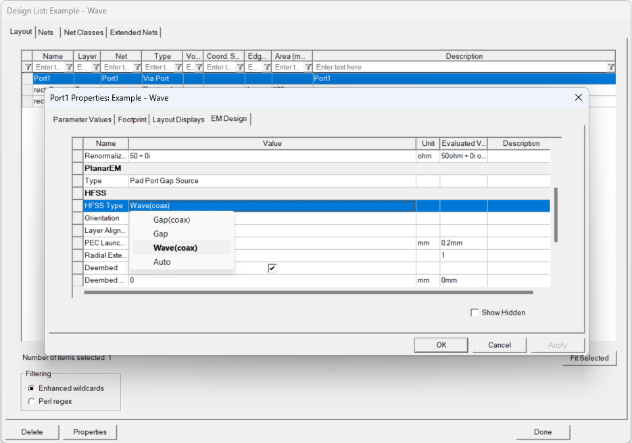
Task: Click the Evaluated V... column header
Action: [x=464, y=144]
